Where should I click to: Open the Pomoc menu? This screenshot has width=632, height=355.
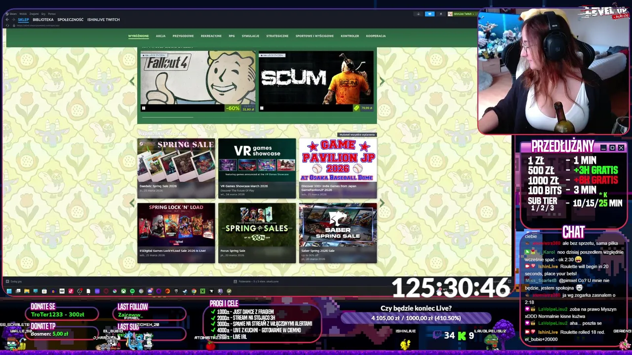52,14
